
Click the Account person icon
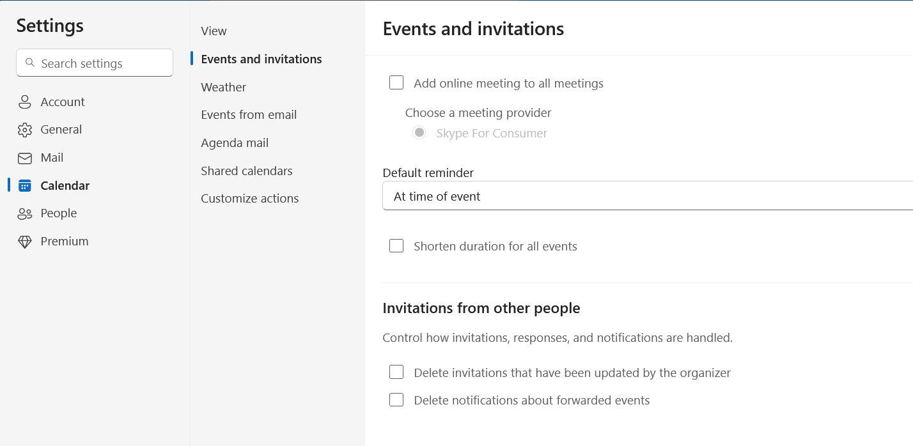25,102
